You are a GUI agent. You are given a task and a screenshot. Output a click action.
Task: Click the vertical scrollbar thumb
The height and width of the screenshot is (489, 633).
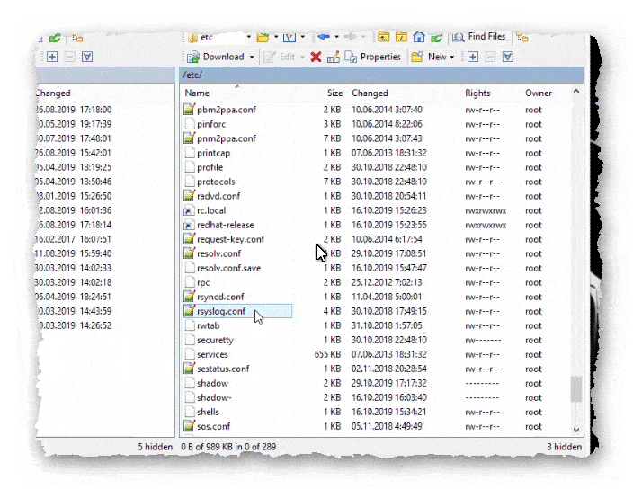[576, 389]
